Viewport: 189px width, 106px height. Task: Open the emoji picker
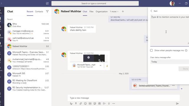[x=85, y=103]
